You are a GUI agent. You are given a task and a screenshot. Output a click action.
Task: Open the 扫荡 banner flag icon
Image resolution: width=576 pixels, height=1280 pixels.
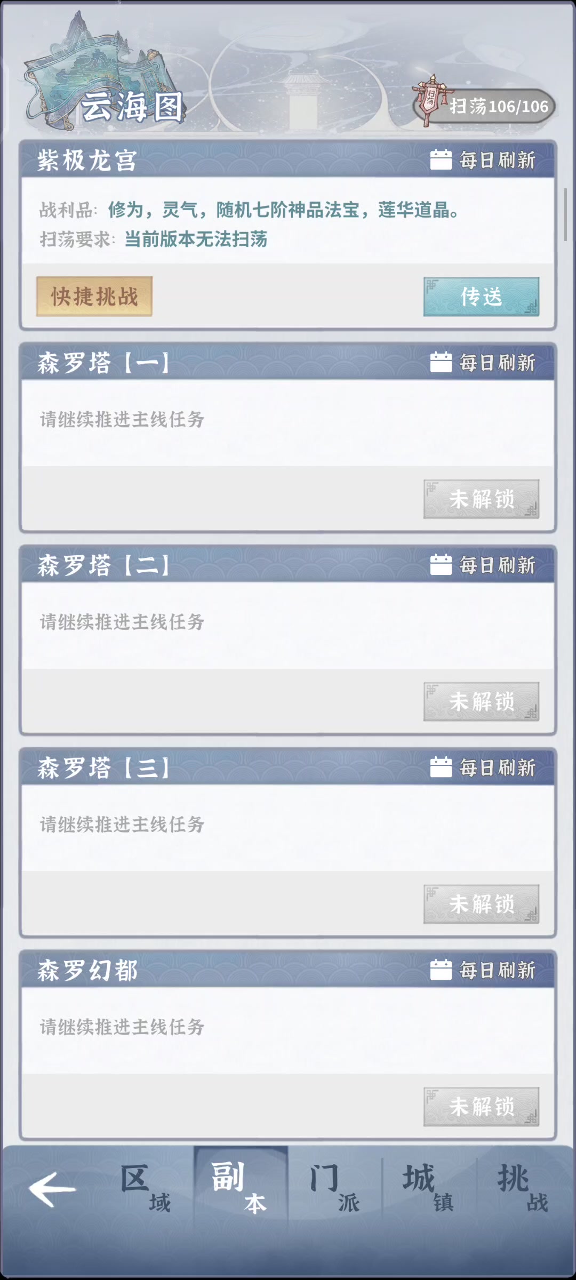pos(429,100)
